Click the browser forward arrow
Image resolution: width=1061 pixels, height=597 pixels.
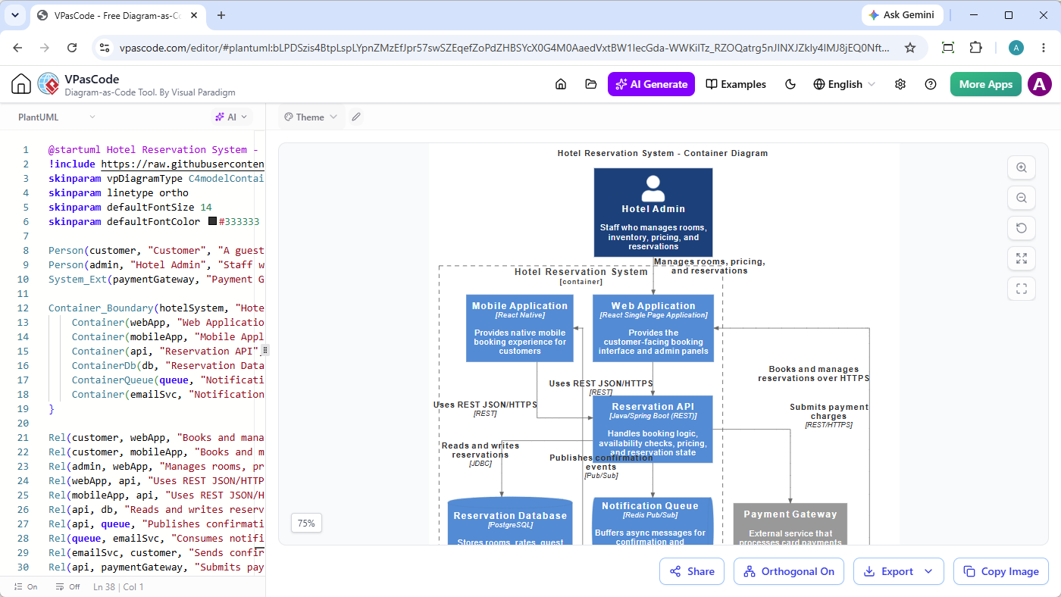[x=45, y=48]
